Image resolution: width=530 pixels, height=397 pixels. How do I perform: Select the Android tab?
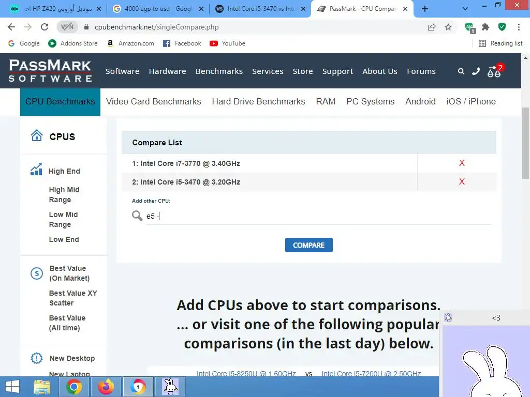420,102
